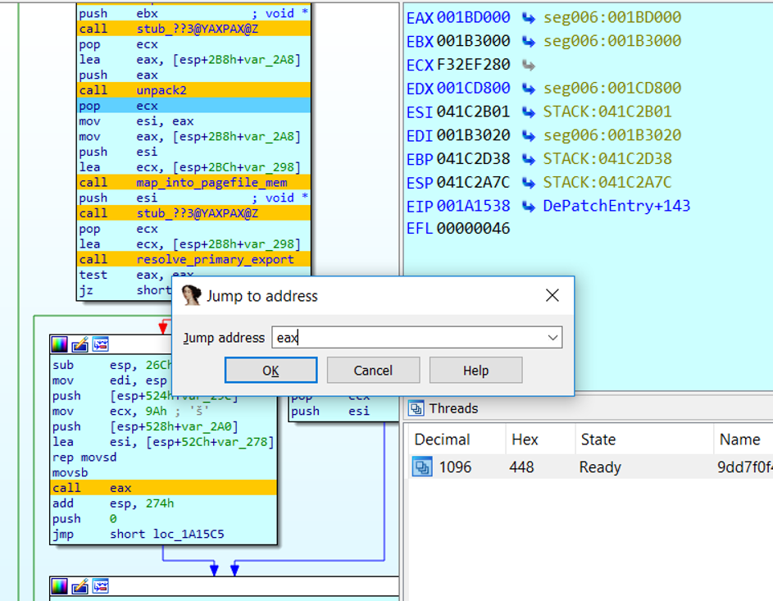Close the Jump to address dialog
The height and width of the screenshot is (601, 773).
552,295
